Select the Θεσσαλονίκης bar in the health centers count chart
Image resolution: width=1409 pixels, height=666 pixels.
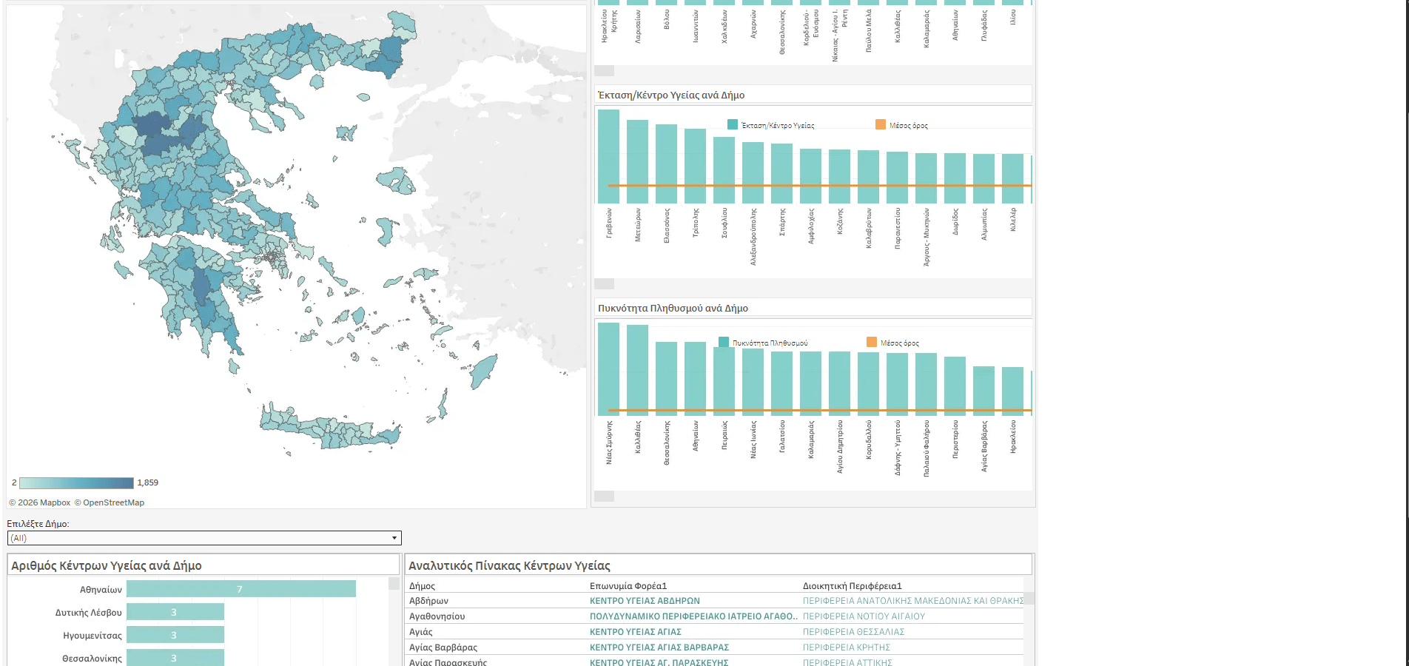(x=175, y=658)
